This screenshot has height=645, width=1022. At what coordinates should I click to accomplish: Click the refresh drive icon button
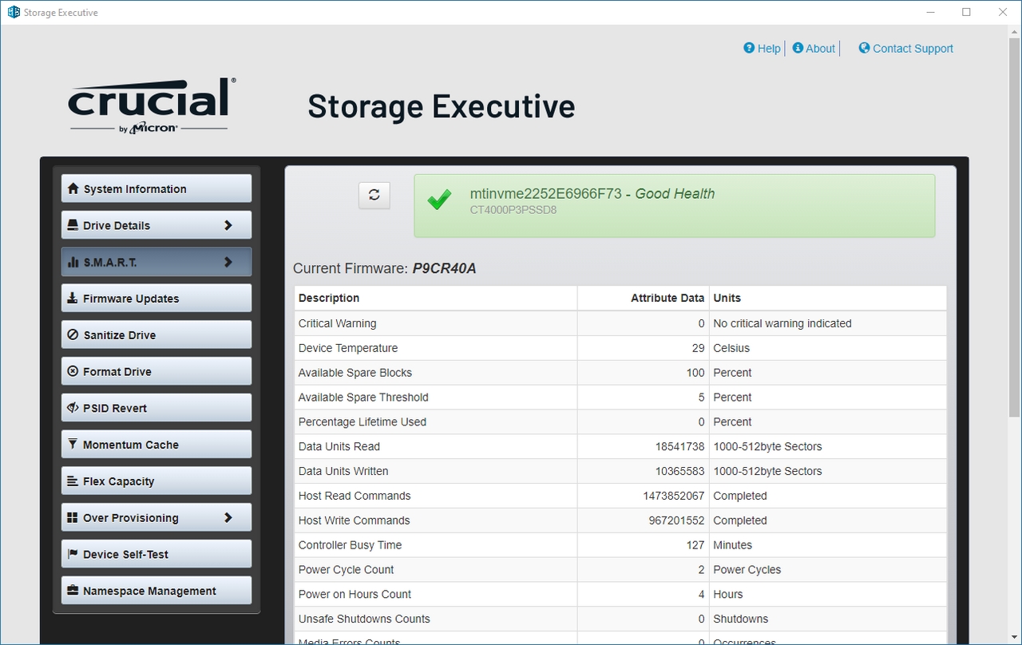click(x=374, y=196)
